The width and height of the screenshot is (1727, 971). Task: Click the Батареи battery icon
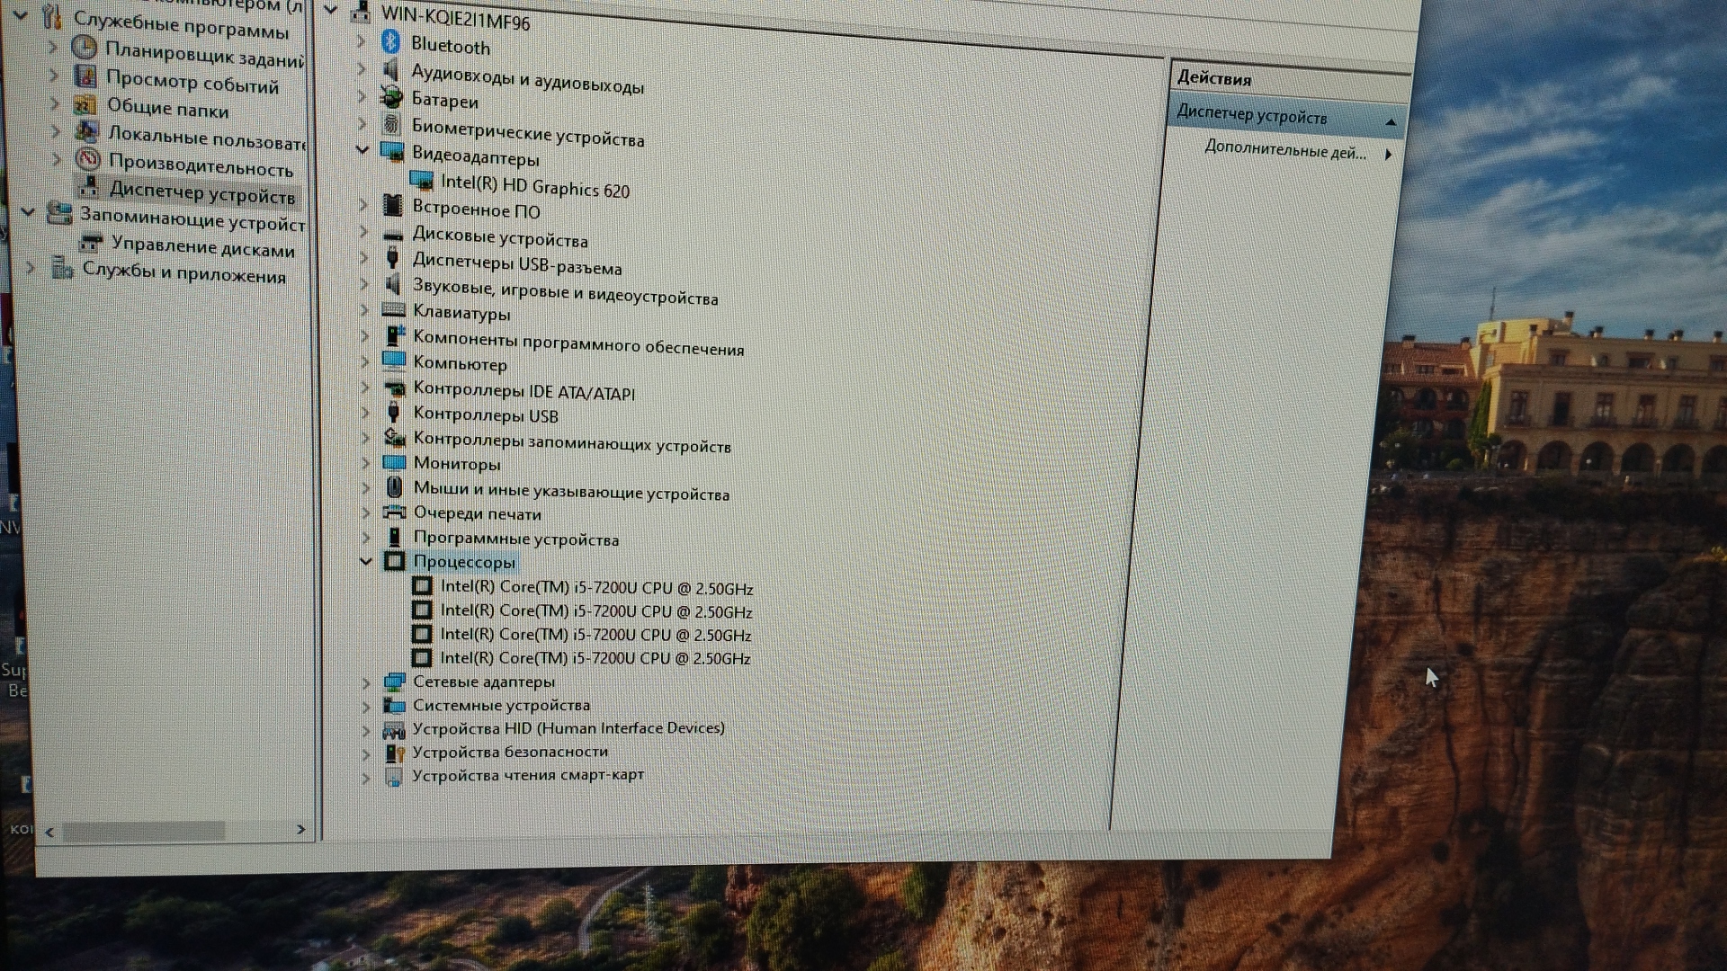[391, 96]
